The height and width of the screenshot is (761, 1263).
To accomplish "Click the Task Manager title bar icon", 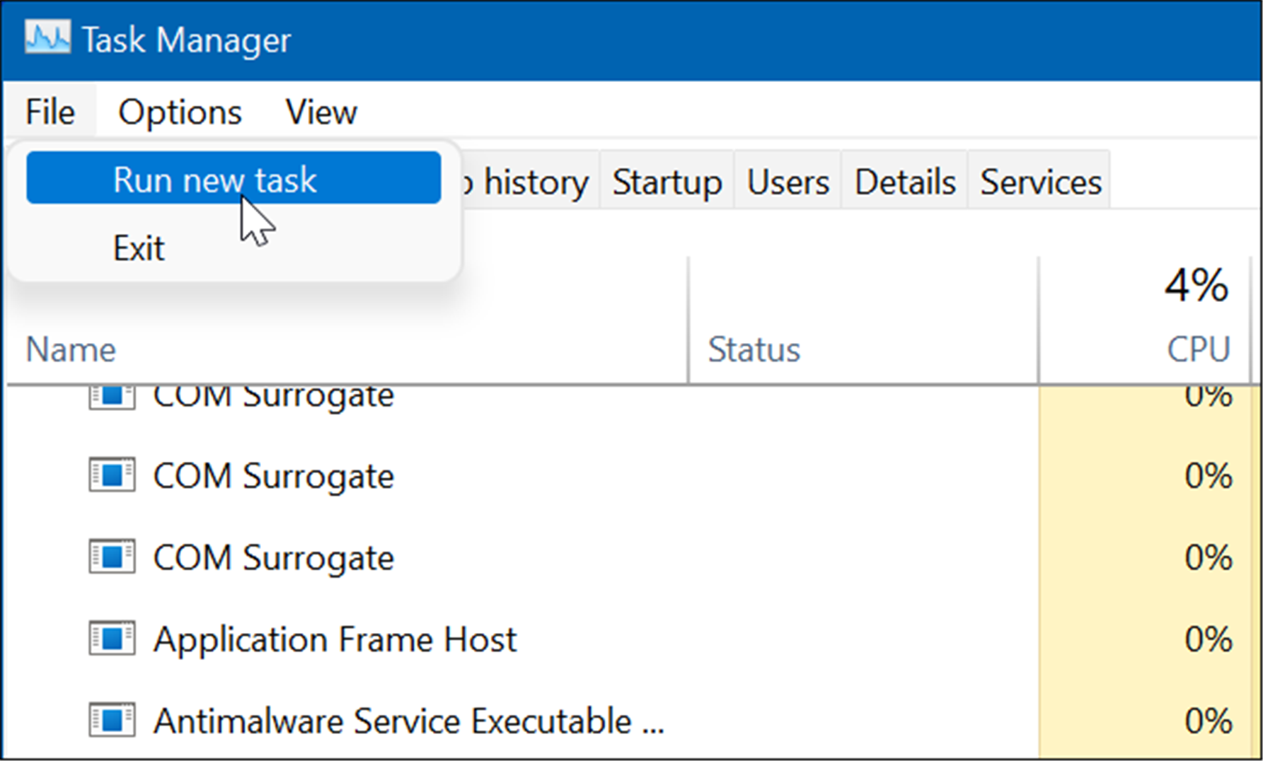I will 47,37.
